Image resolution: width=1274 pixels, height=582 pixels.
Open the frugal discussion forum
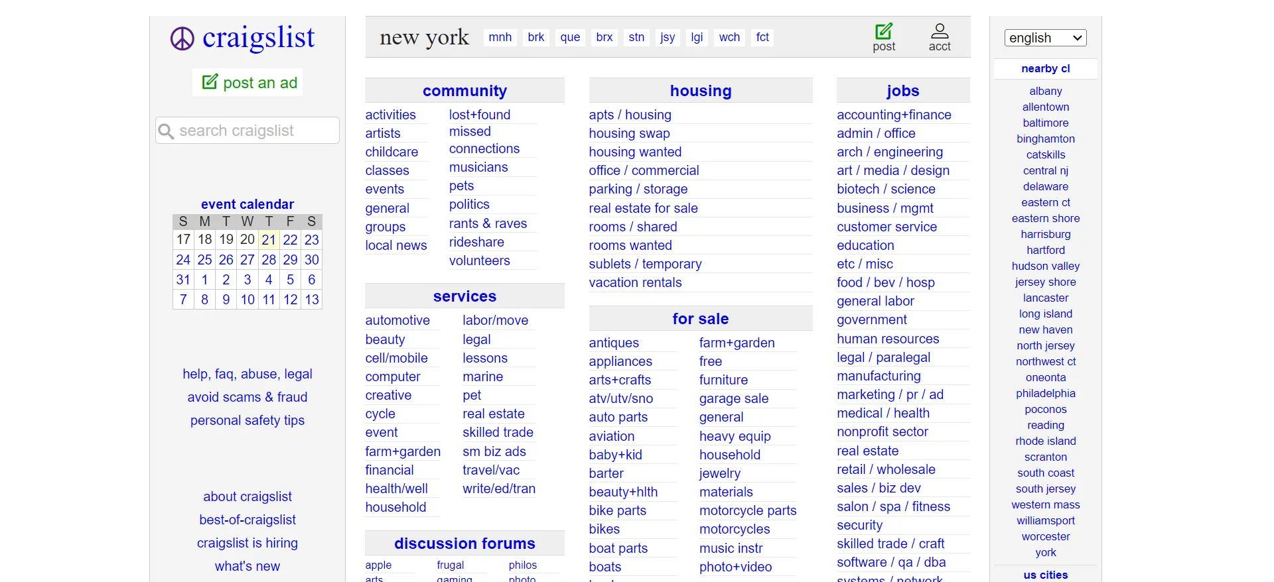451,565
